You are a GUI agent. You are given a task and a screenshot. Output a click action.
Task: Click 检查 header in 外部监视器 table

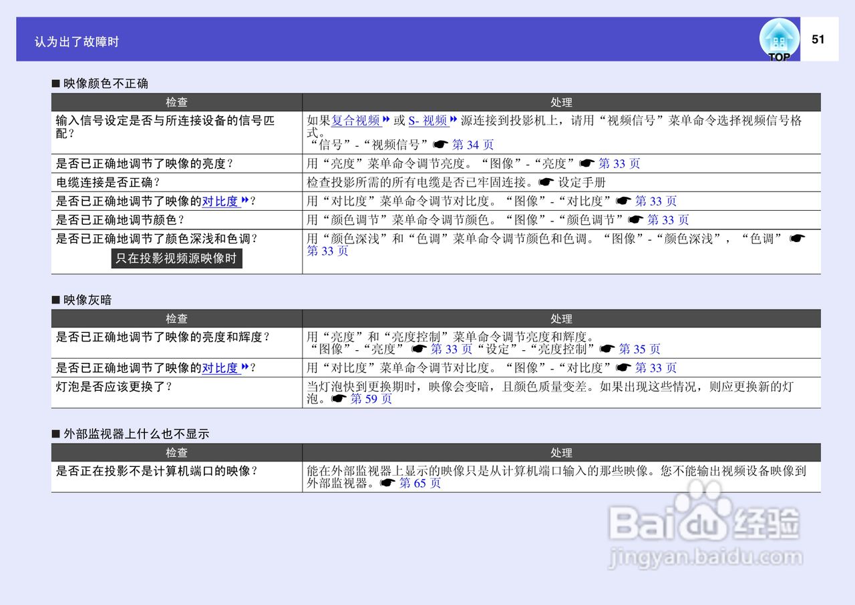pyautogui.click(x=177, y=452)
